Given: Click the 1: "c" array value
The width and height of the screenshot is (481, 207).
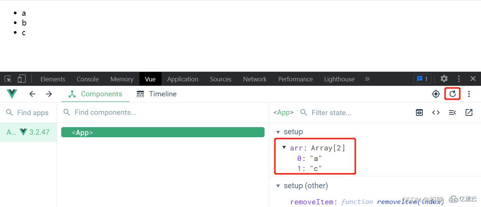Looking at the screenshot, I should tap(310, 169).
